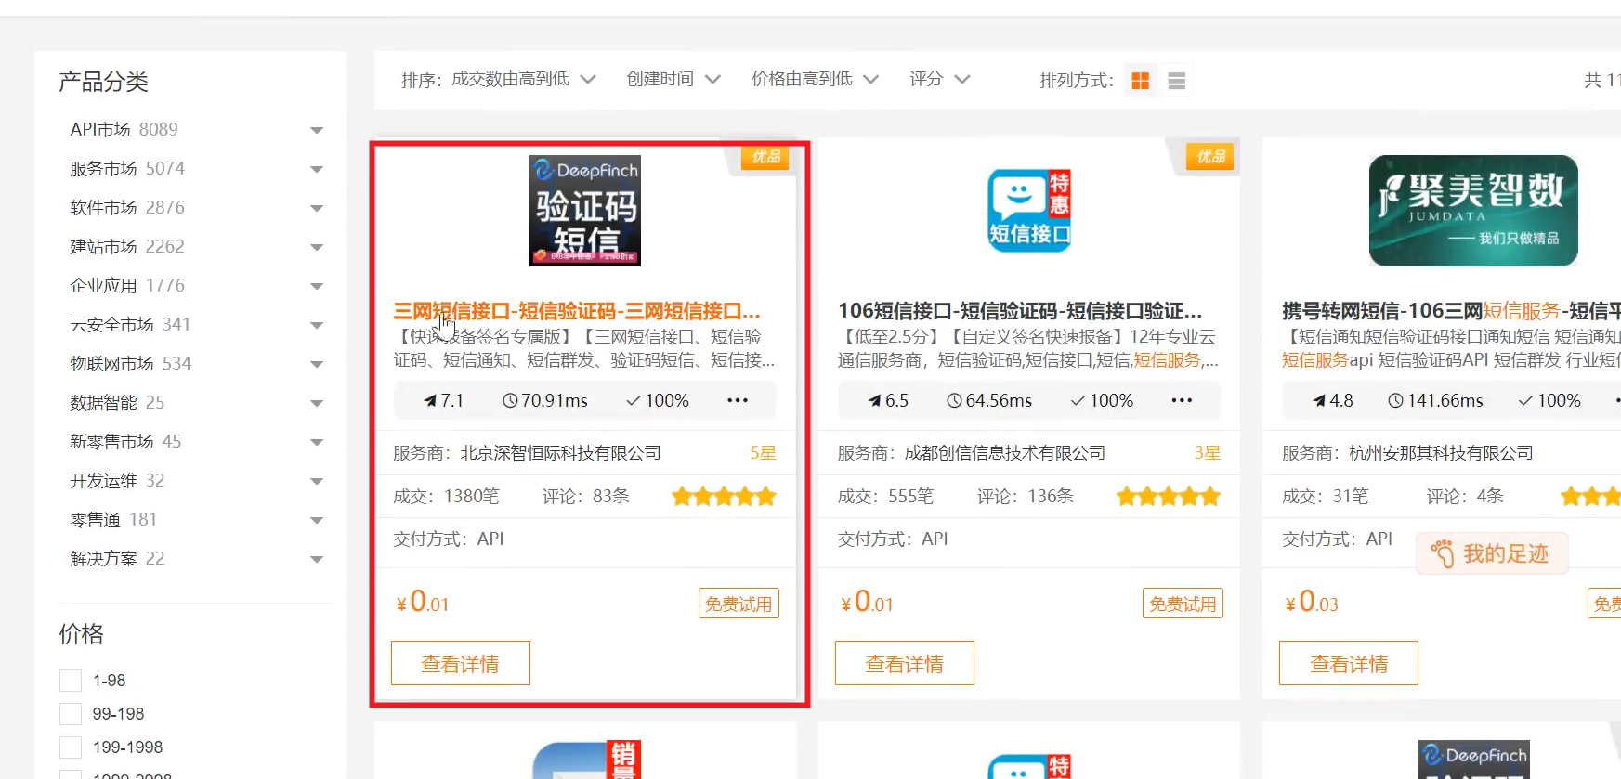Open 成交数由高到低 sort dropdown
Viewport: 1621px width, 779px height.
pyautogui.click(x=523, y=80)
